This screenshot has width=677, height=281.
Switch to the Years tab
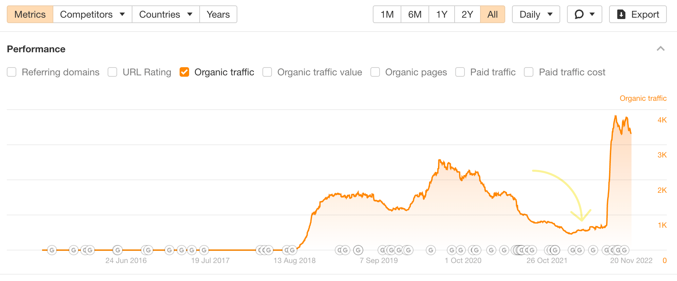(218, 14)
